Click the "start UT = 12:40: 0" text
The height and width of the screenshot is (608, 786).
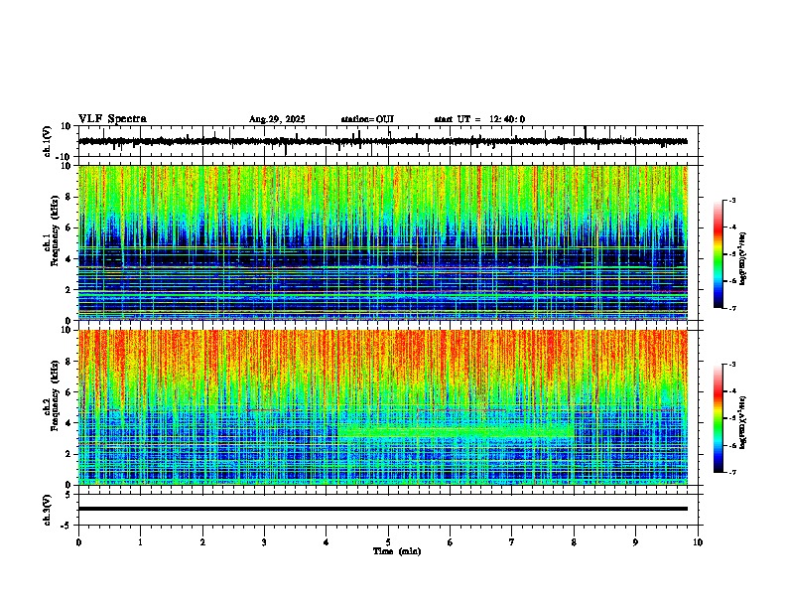click(x=479, y=119)
